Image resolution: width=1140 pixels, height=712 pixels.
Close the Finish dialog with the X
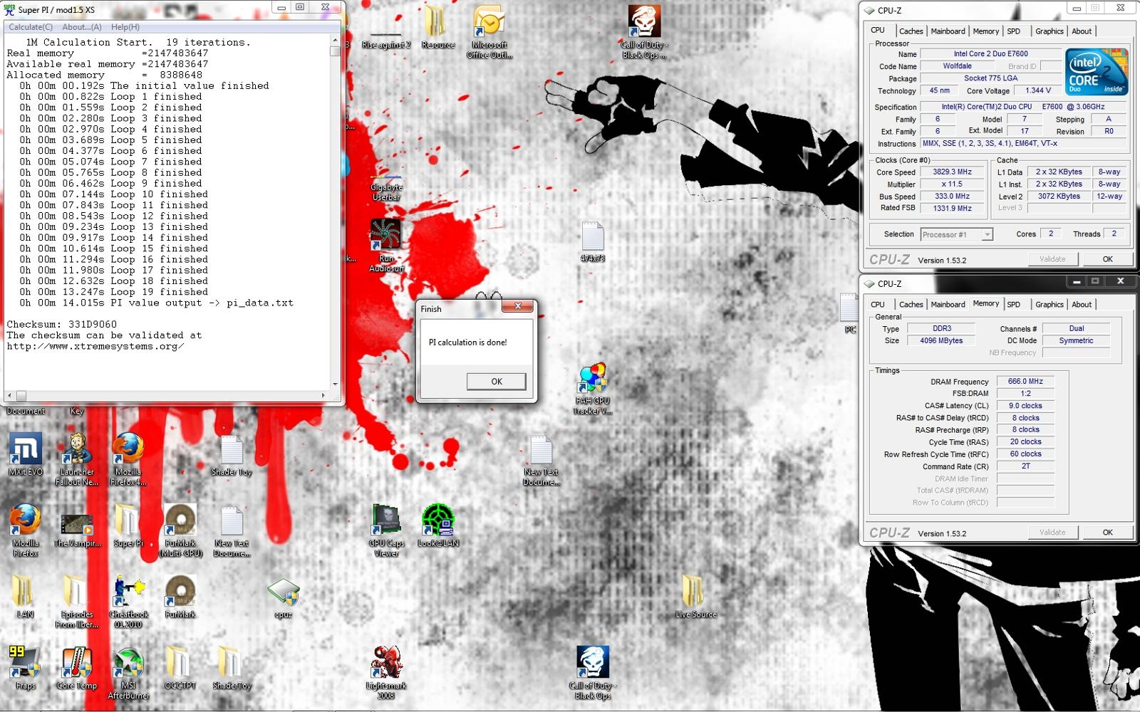(x=518, y=306)
